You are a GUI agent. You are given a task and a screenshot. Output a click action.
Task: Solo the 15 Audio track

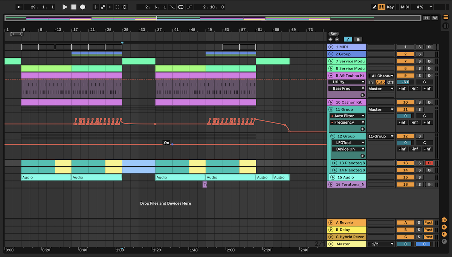pos(419,177)
